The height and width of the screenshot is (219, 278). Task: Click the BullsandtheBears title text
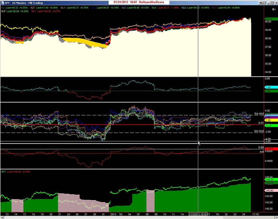152,2
